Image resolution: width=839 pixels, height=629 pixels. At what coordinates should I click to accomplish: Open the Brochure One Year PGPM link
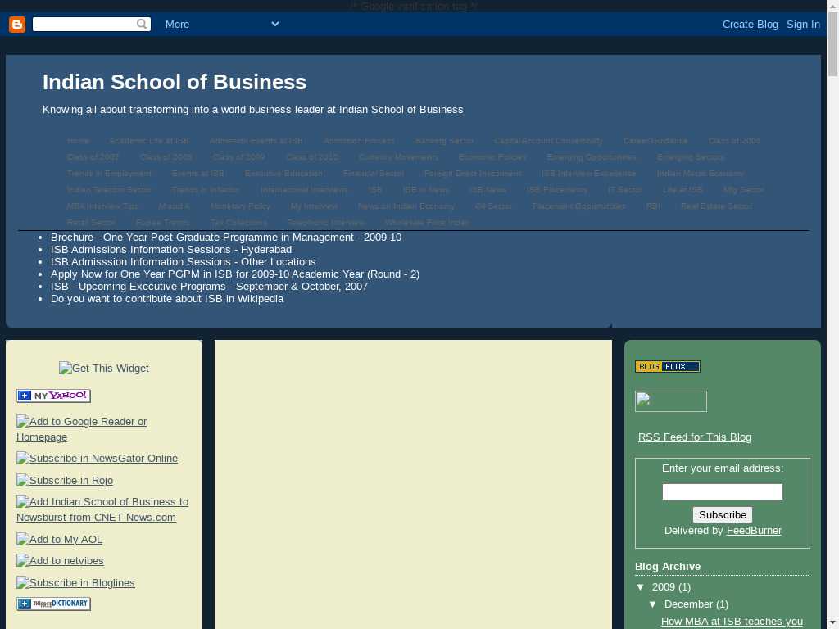pos(225,238)
